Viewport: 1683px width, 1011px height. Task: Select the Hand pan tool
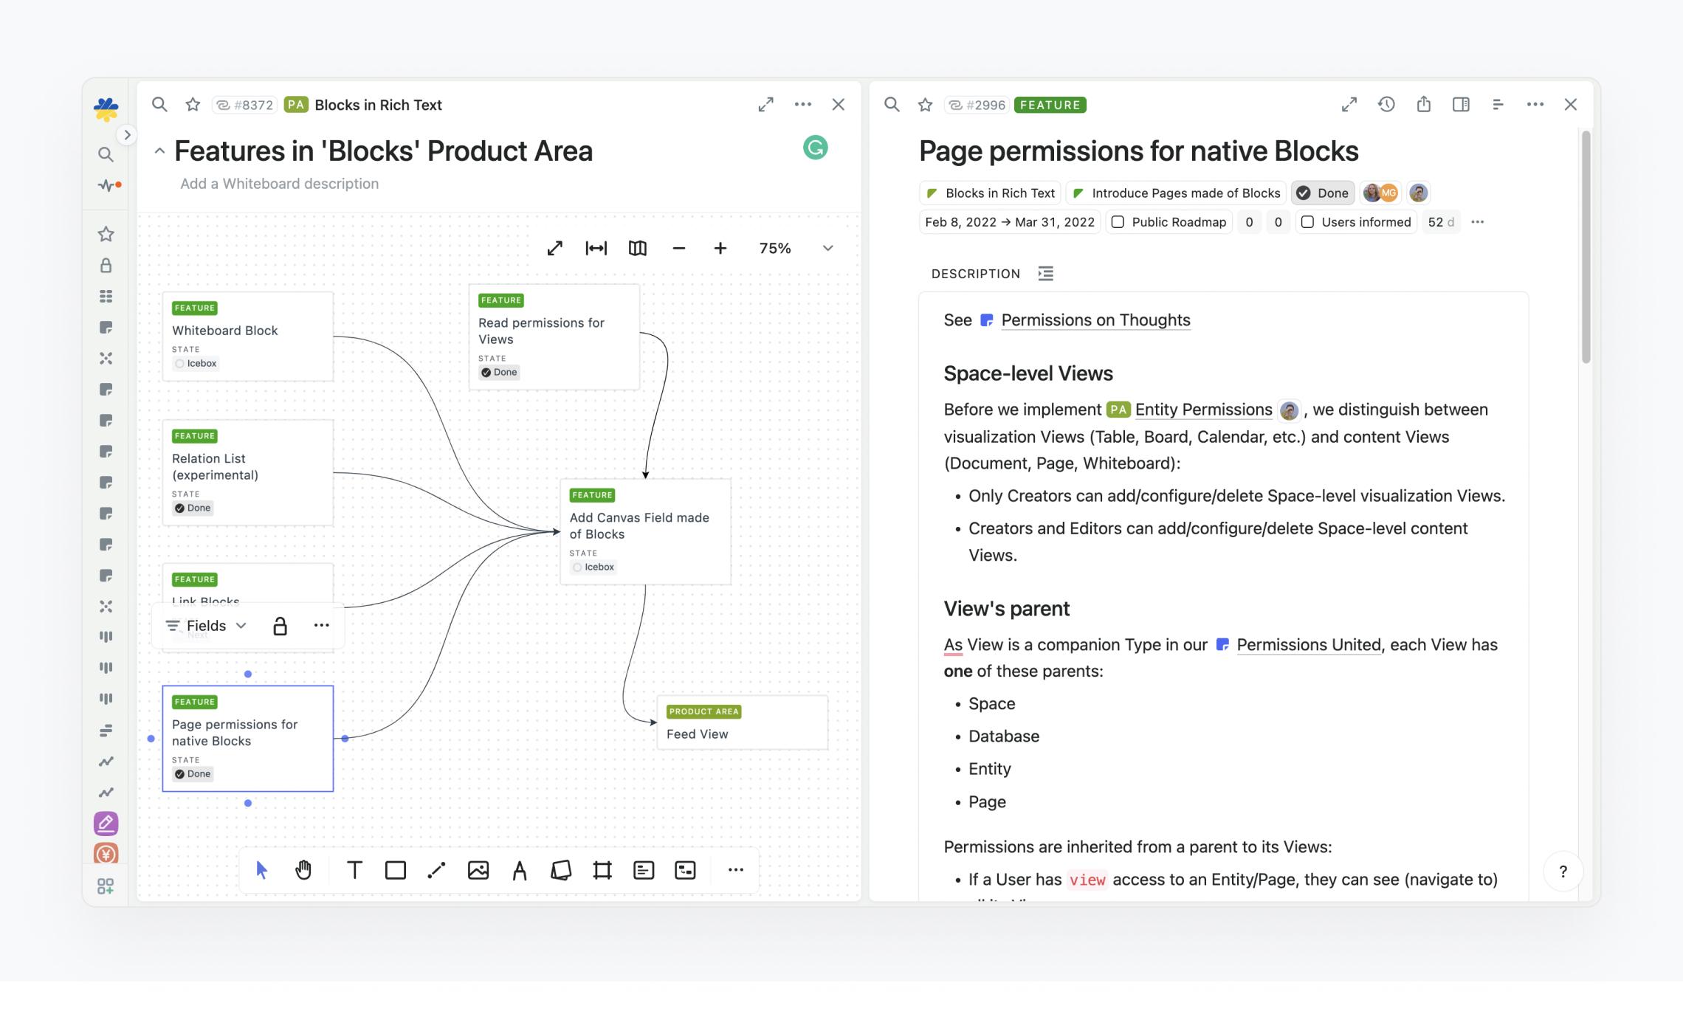302,870
